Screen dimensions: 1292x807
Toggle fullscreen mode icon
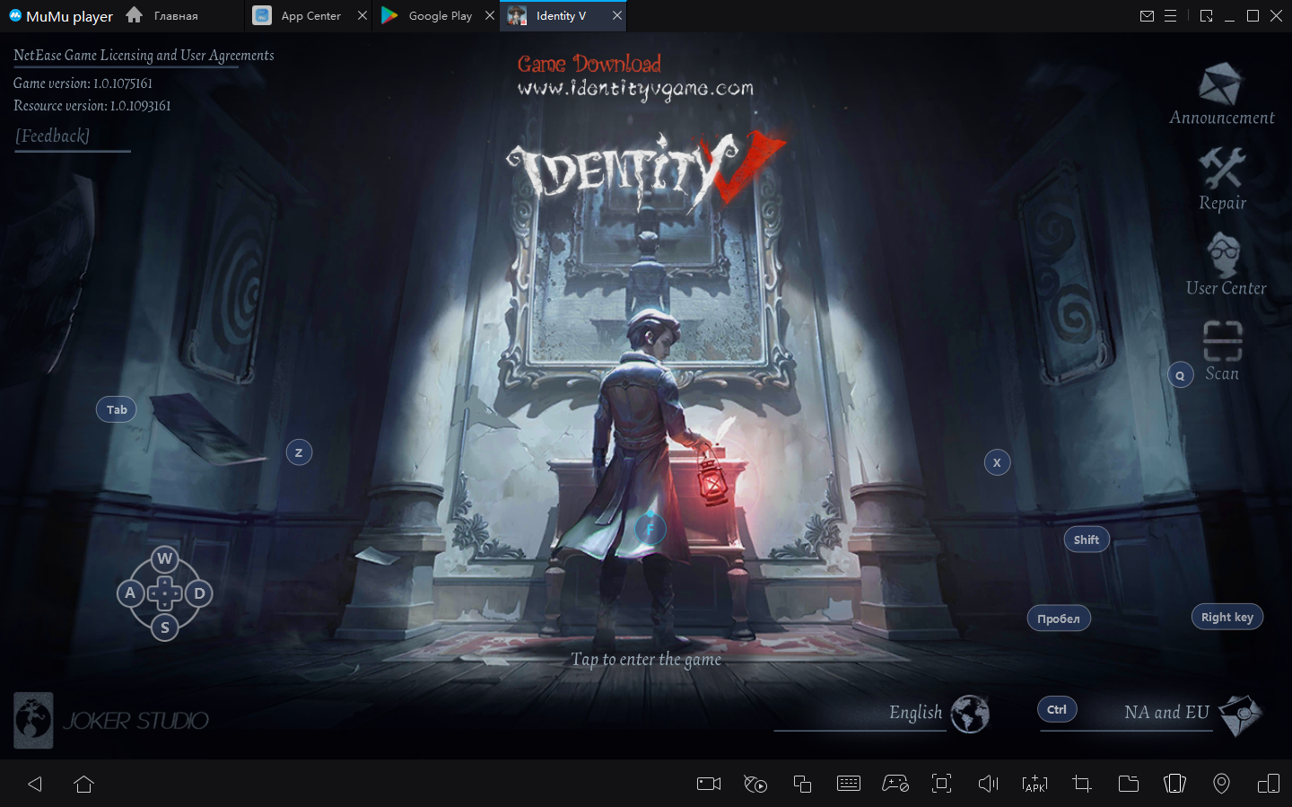coord(941,784)
